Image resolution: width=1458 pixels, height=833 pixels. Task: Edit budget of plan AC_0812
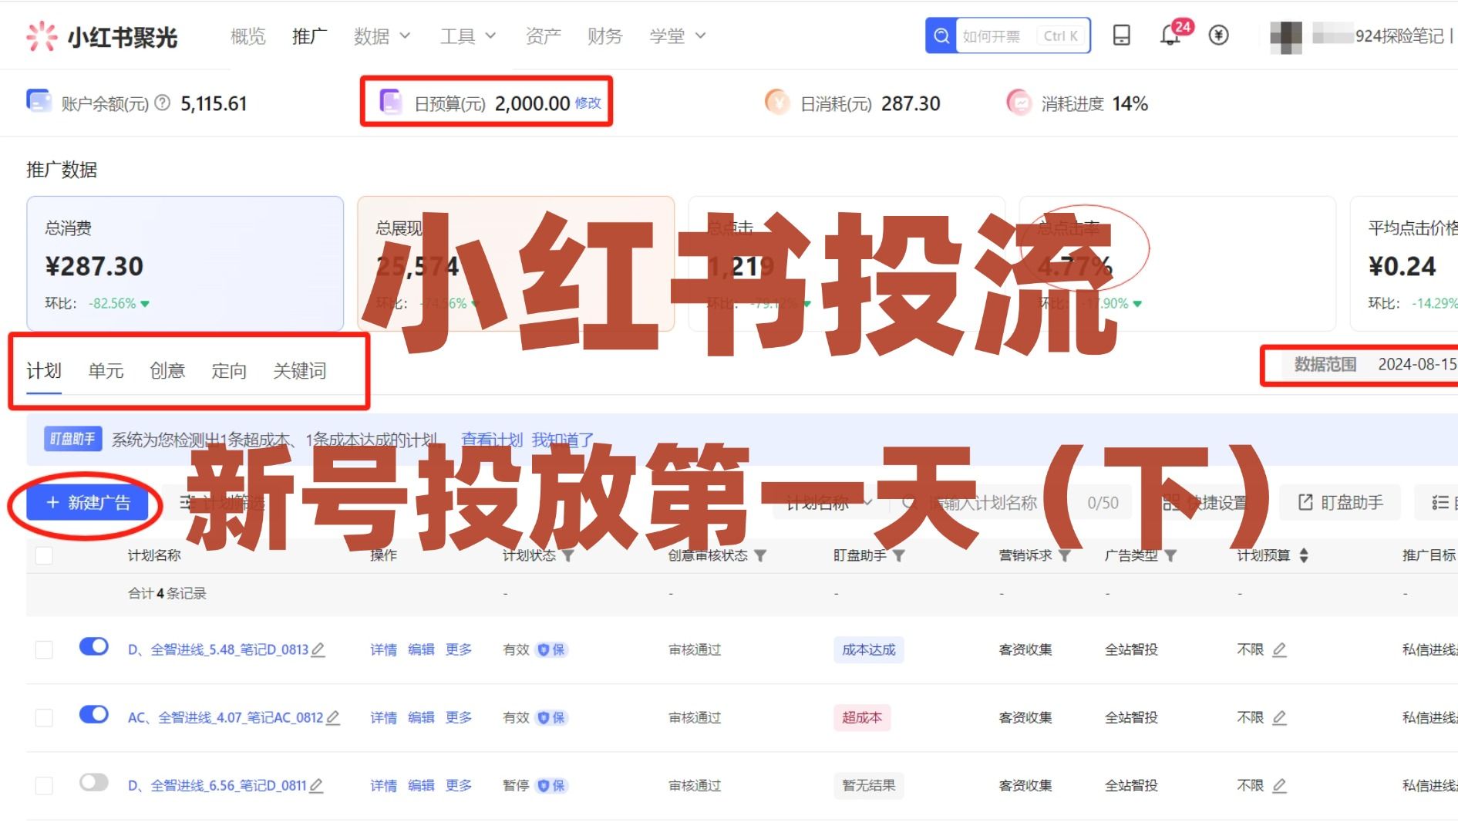tap(1279, 717)
